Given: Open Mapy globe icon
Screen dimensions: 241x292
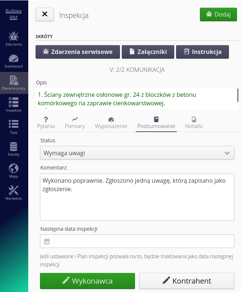Looking at the screenshot, I should (14, 171).
